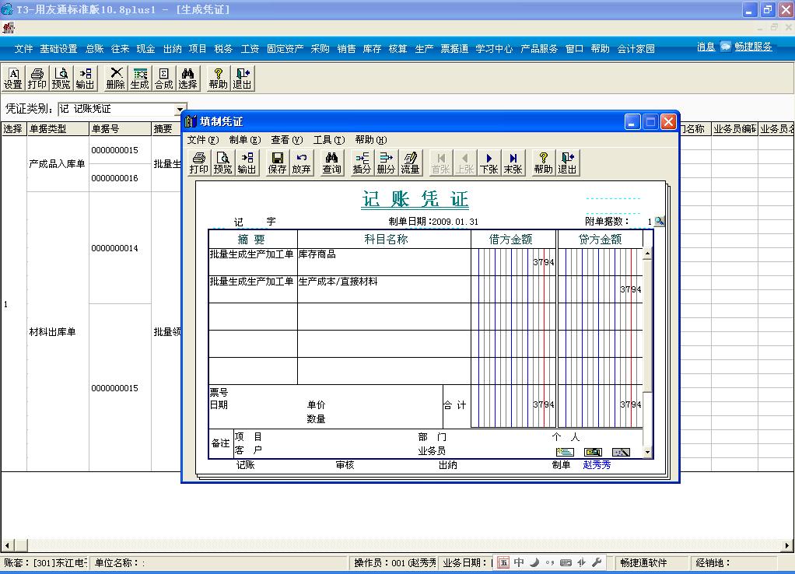This screenshot has height=574, width=795.
Task: Open the query tool via the 查询 icon
Action: coord(331,162)
